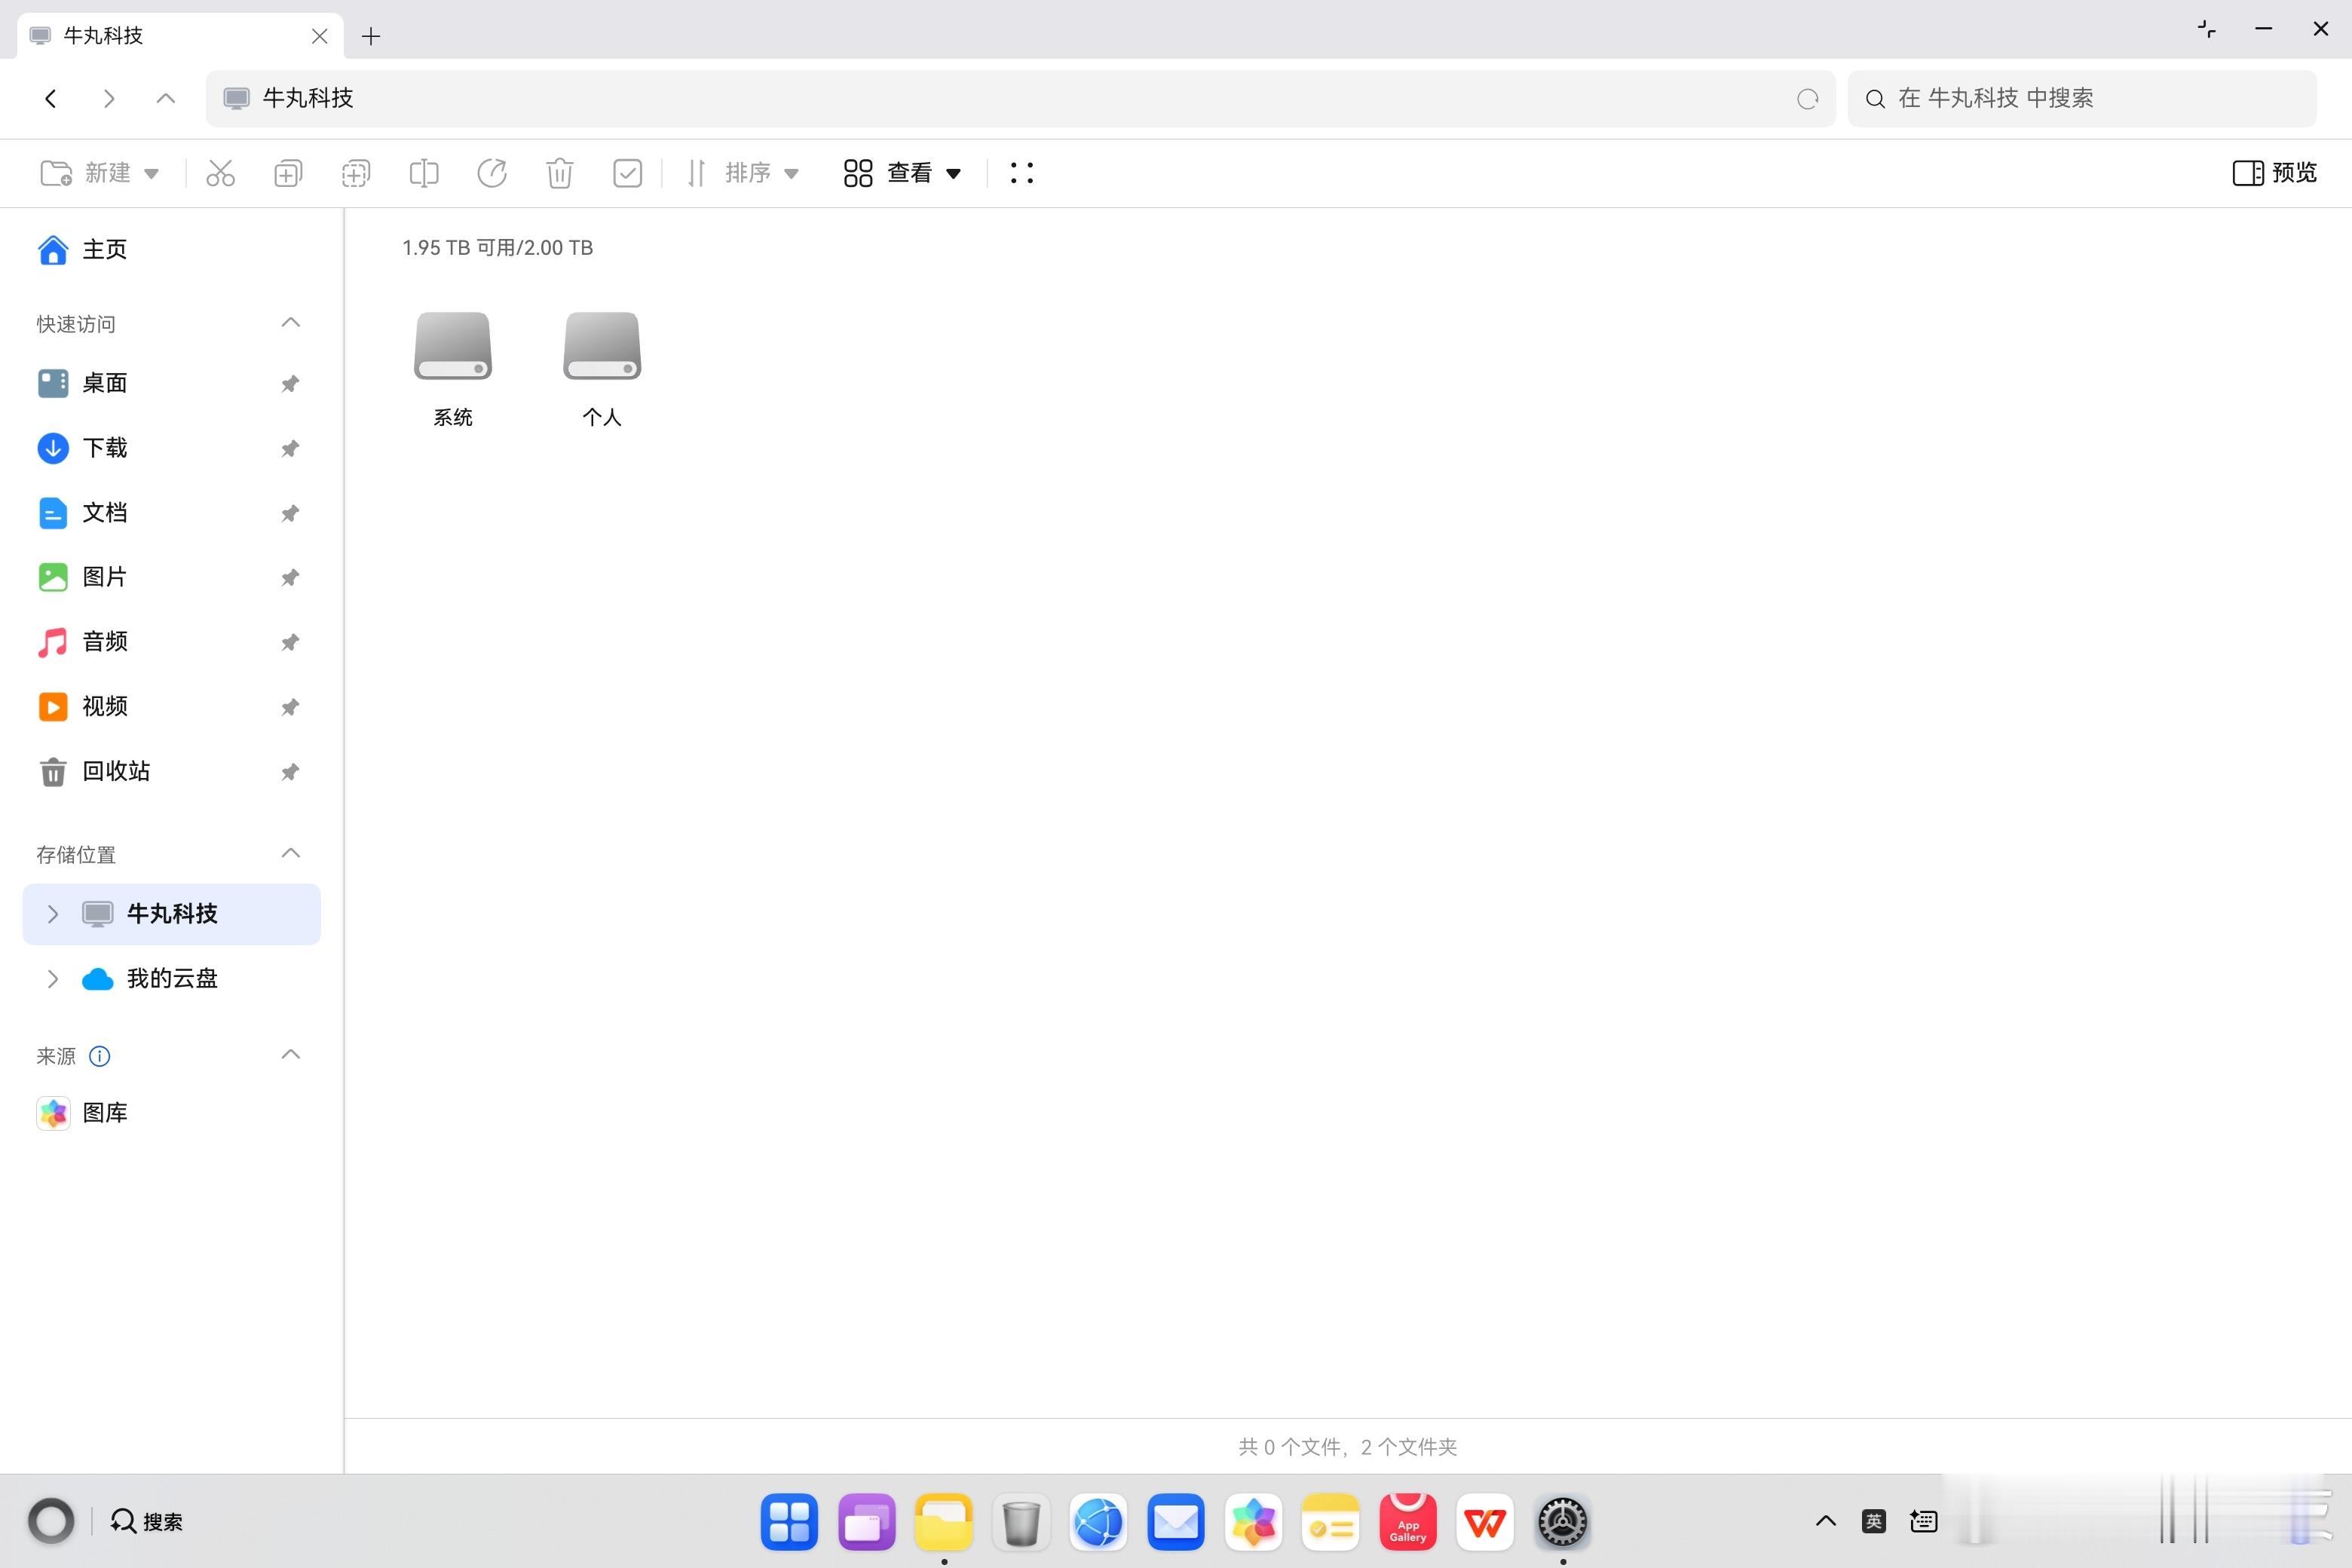Open the four-dot more options icon
The height and width of the screenshot is (1568, 2352).
[1021, 173]
